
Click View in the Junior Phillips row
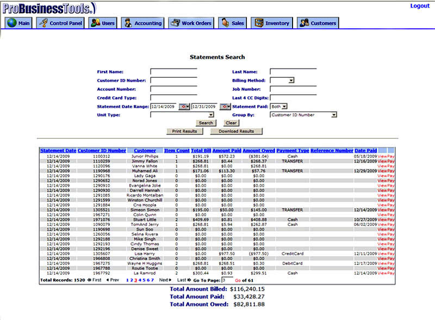[x=382, y=156]
